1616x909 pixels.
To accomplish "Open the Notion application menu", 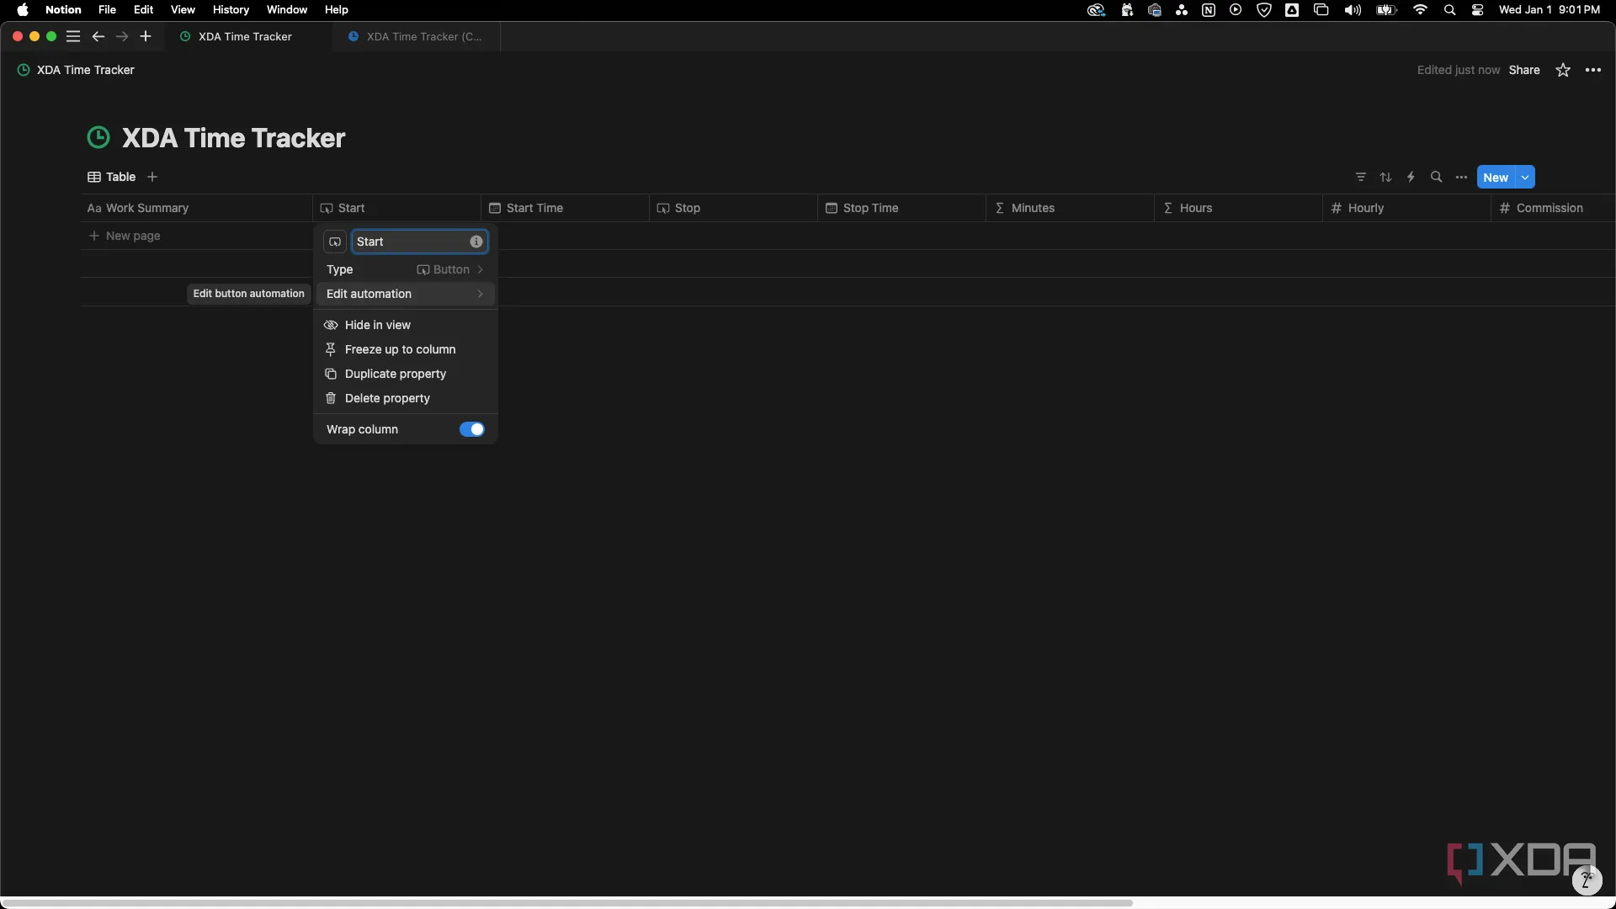I will tap(63, 10).
